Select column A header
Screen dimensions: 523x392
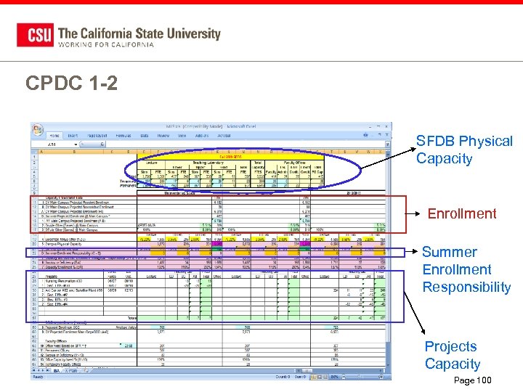41,152
